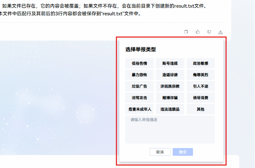Viewport: 255px width, 168px height.
Task: Click the 取消 button
Action: pyautogui.click(x=160, y=152)
